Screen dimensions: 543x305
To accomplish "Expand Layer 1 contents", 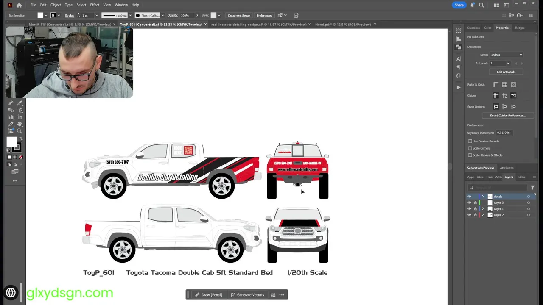I will click(482, 209).
